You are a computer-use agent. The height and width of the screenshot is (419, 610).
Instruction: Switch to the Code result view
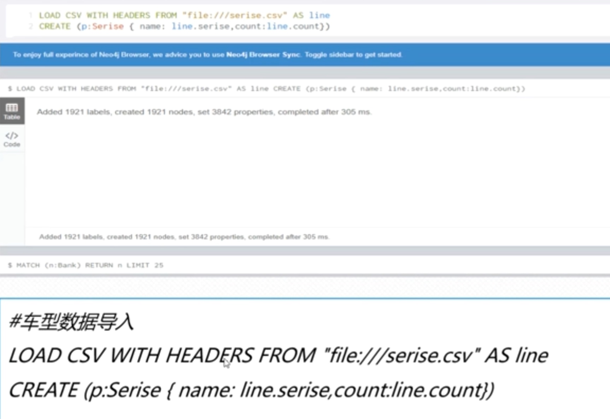(x=12, y=139)
